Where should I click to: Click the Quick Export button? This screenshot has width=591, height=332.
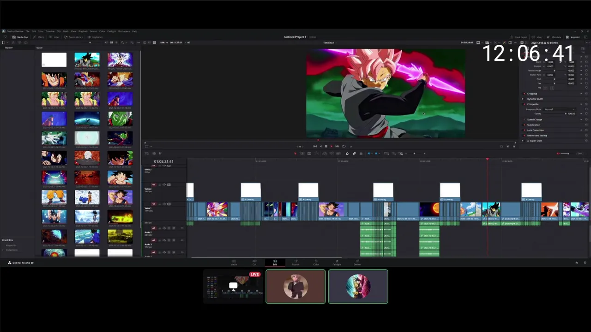(x=519, y=37)
